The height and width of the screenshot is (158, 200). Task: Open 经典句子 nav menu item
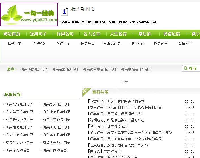(x=38, y=34)
